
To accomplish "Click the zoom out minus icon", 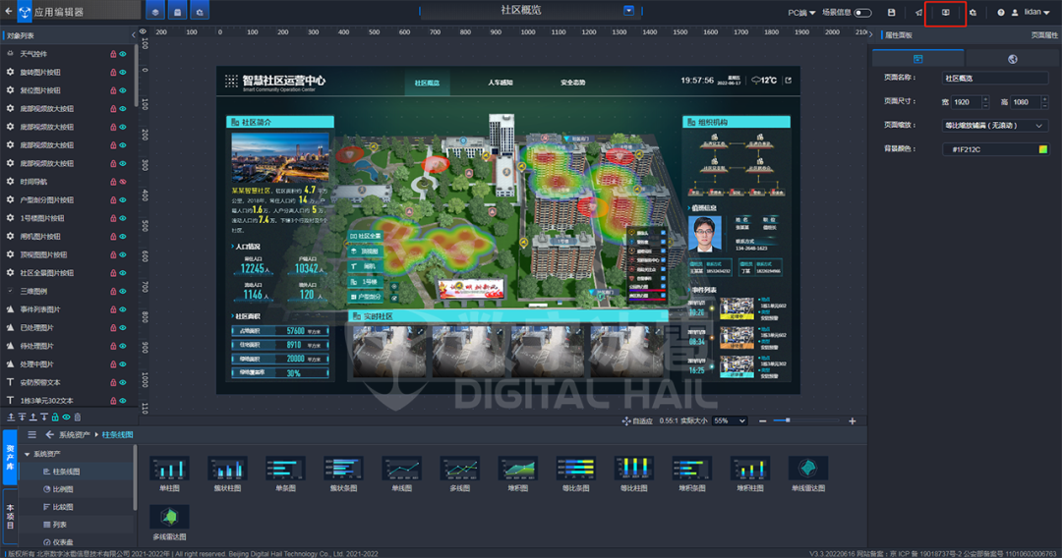I will coord(763,420).
